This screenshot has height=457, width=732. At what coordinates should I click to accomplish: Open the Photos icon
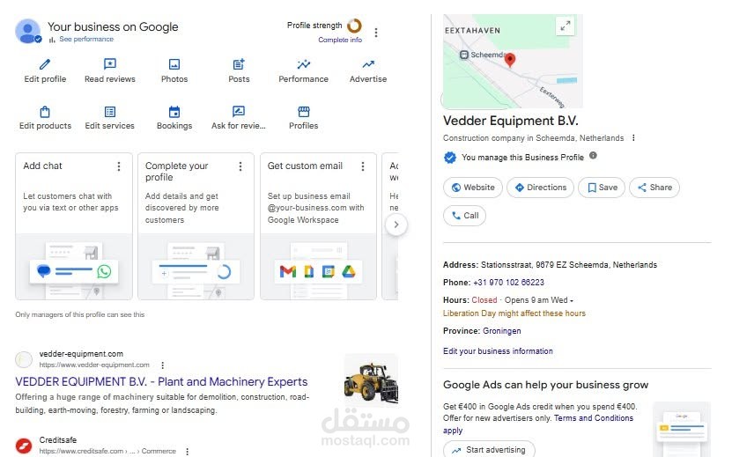click(x=174, y=64)
